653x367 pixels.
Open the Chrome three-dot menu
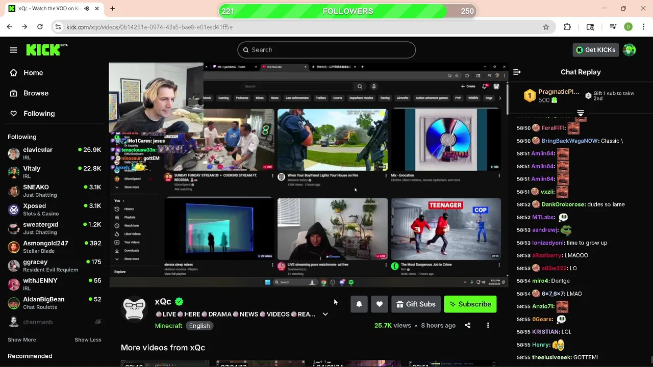644,27
